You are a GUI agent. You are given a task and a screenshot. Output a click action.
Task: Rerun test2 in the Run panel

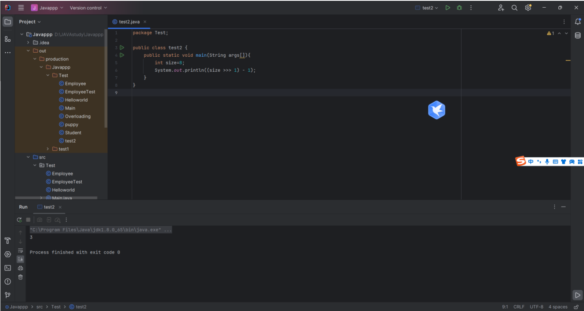[19, 220]
